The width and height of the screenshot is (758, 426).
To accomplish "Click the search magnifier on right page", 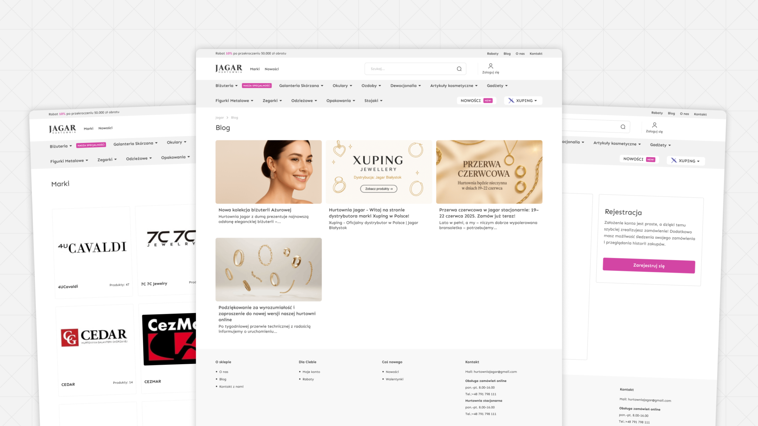I will 623,127.
